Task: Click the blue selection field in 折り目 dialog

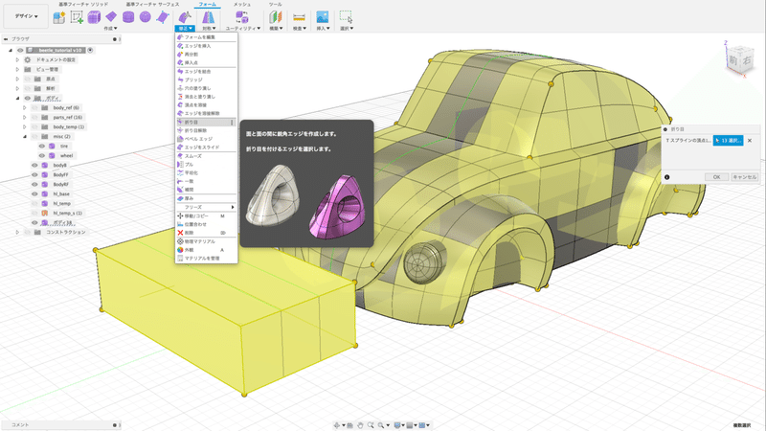Action: (728, 141)
